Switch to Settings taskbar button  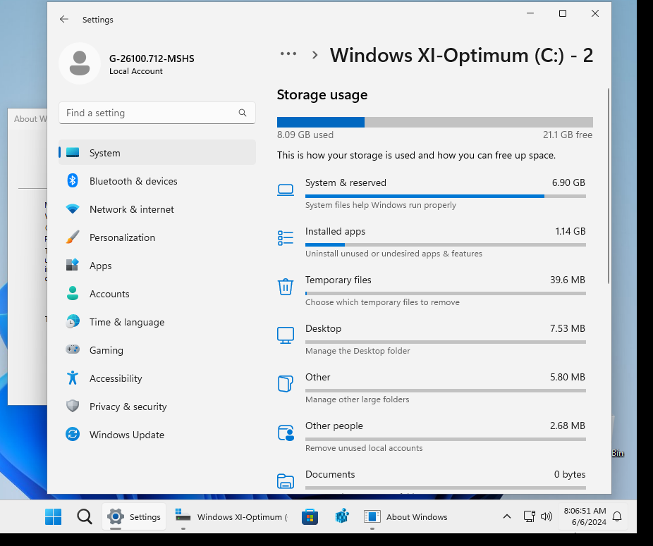tap(134, 517)
